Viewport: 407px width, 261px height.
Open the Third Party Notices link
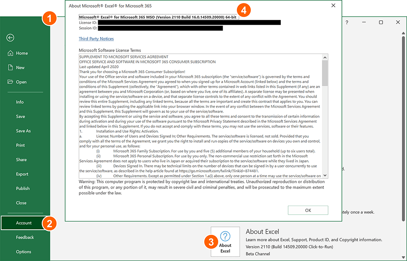[96, 39]
